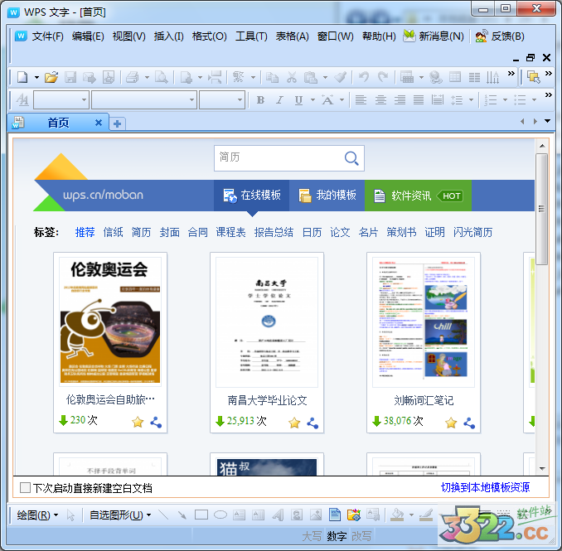Click the Print icon
The width and height of the screenshot is (562, 551).
pos(133,77)
